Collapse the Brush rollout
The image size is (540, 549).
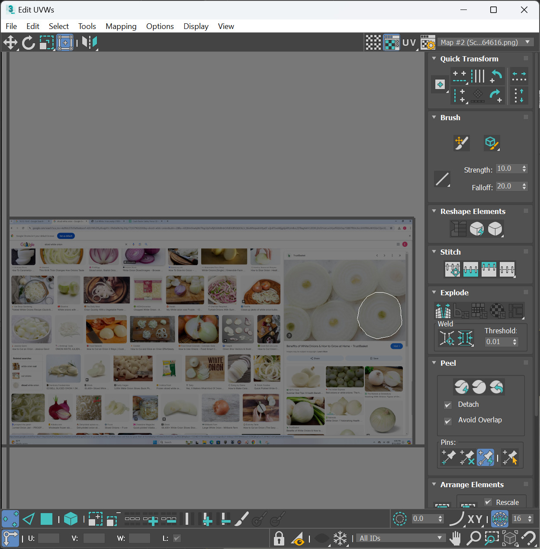coord(434,117)
